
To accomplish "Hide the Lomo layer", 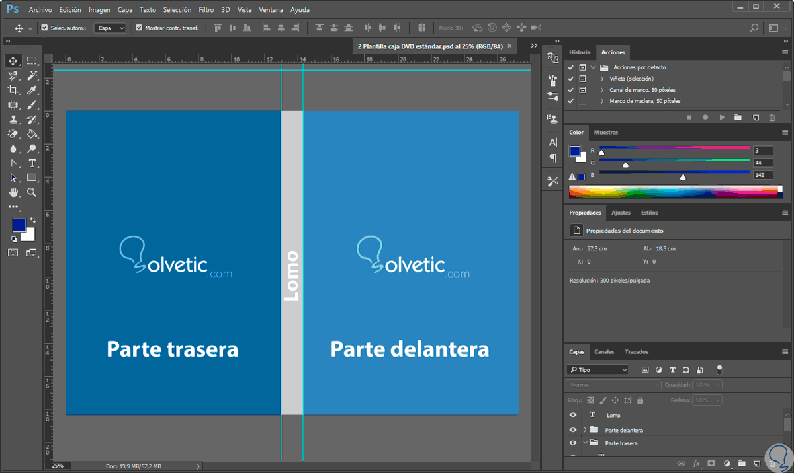I will click(573, 415).
